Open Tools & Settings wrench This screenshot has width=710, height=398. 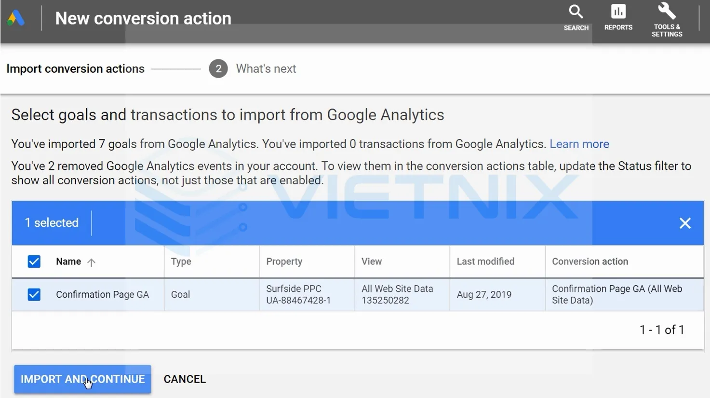(x=667, y=20)
